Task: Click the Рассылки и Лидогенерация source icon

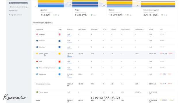Action: (37, 68)
